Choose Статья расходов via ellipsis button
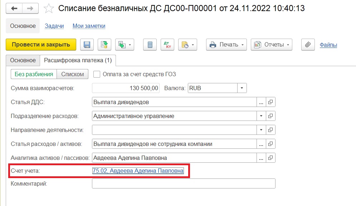Viewport: 356px width, 206px height. coord(261,144)
